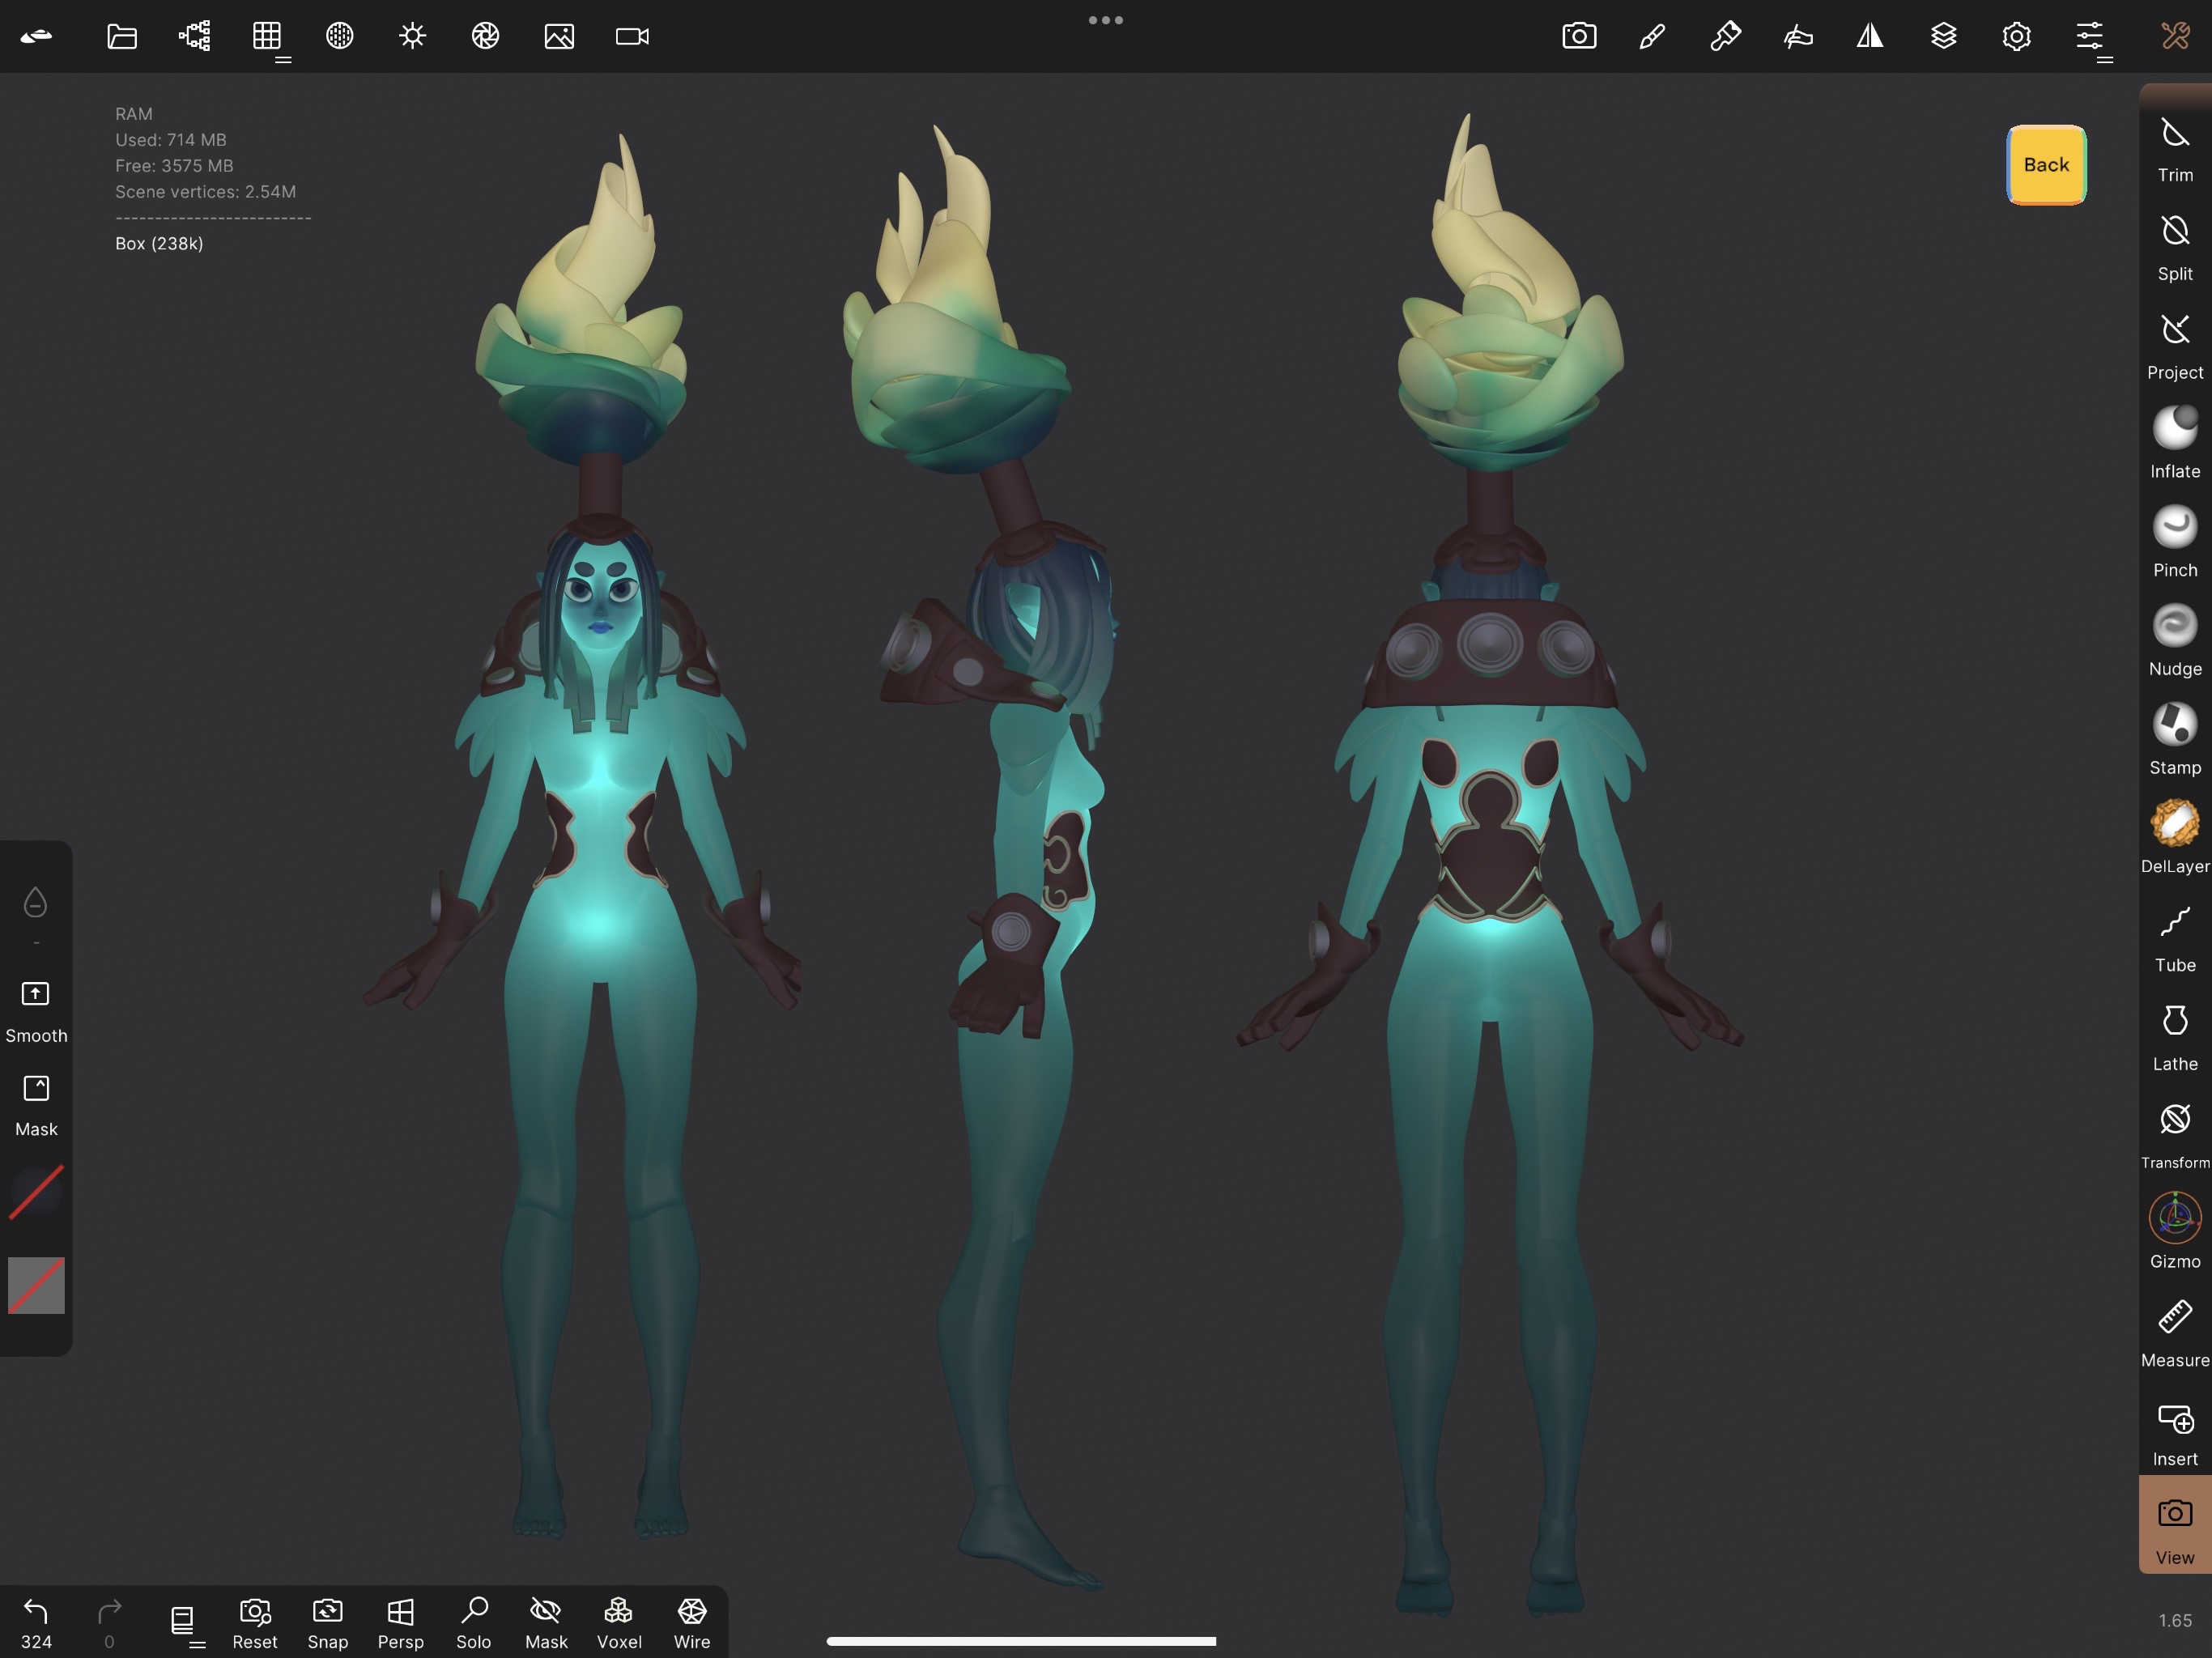The height and width of the screenshot is (1658, 2212).
Task: Select the Trim tool
Action: [2174, 148]
